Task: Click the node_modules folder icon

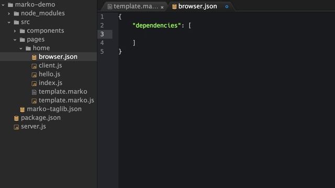Action: tap(16, 14)
